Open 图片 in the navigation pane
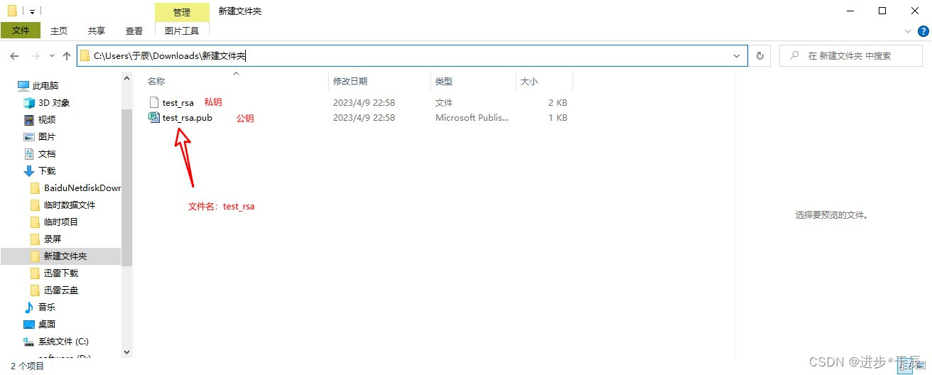Viewport: 932px width, 375px height. (47, 137)
